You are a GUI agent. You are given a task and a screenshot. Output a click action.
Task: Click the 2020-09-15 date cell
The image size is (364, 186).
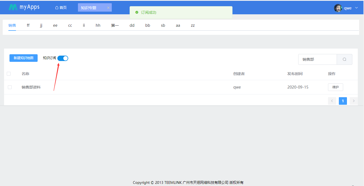point(298,87)
